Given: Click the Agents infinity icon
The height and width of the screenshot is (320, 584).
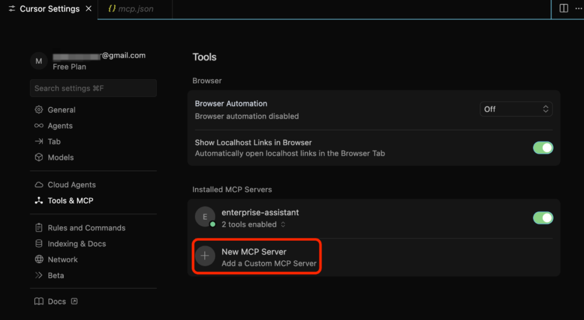Looking at the screenshot, I should coord(39,125).
